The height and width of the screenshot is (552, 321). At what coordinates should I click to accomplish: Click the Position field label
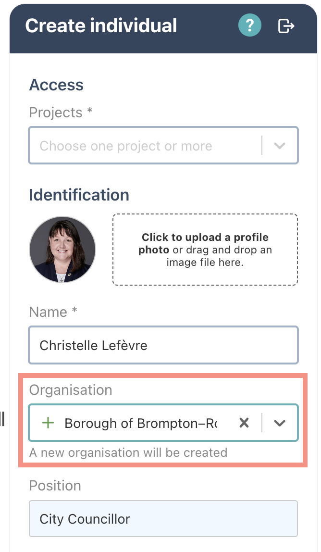55,486
